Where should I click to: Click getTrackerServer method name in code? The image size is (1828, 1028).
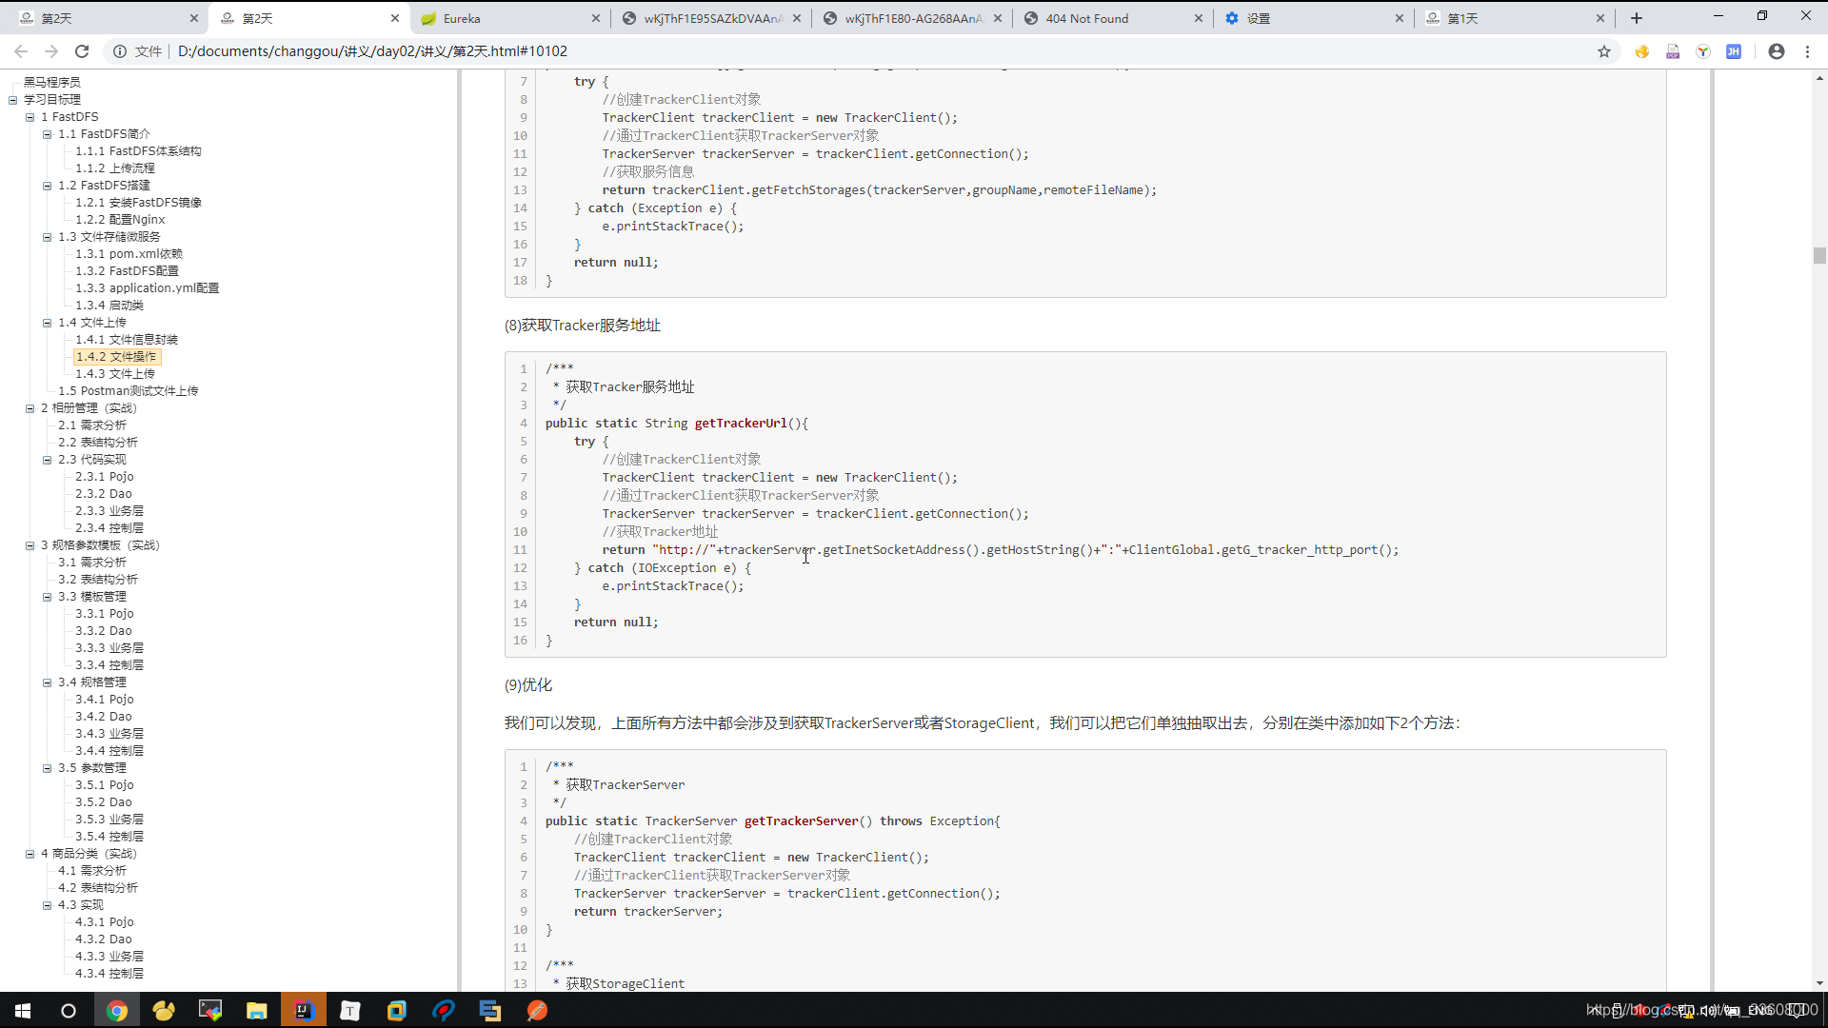click(x=802, y=821)
